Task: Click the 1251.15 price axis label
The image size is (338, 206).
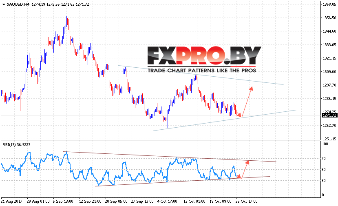Action: (329, 139)
